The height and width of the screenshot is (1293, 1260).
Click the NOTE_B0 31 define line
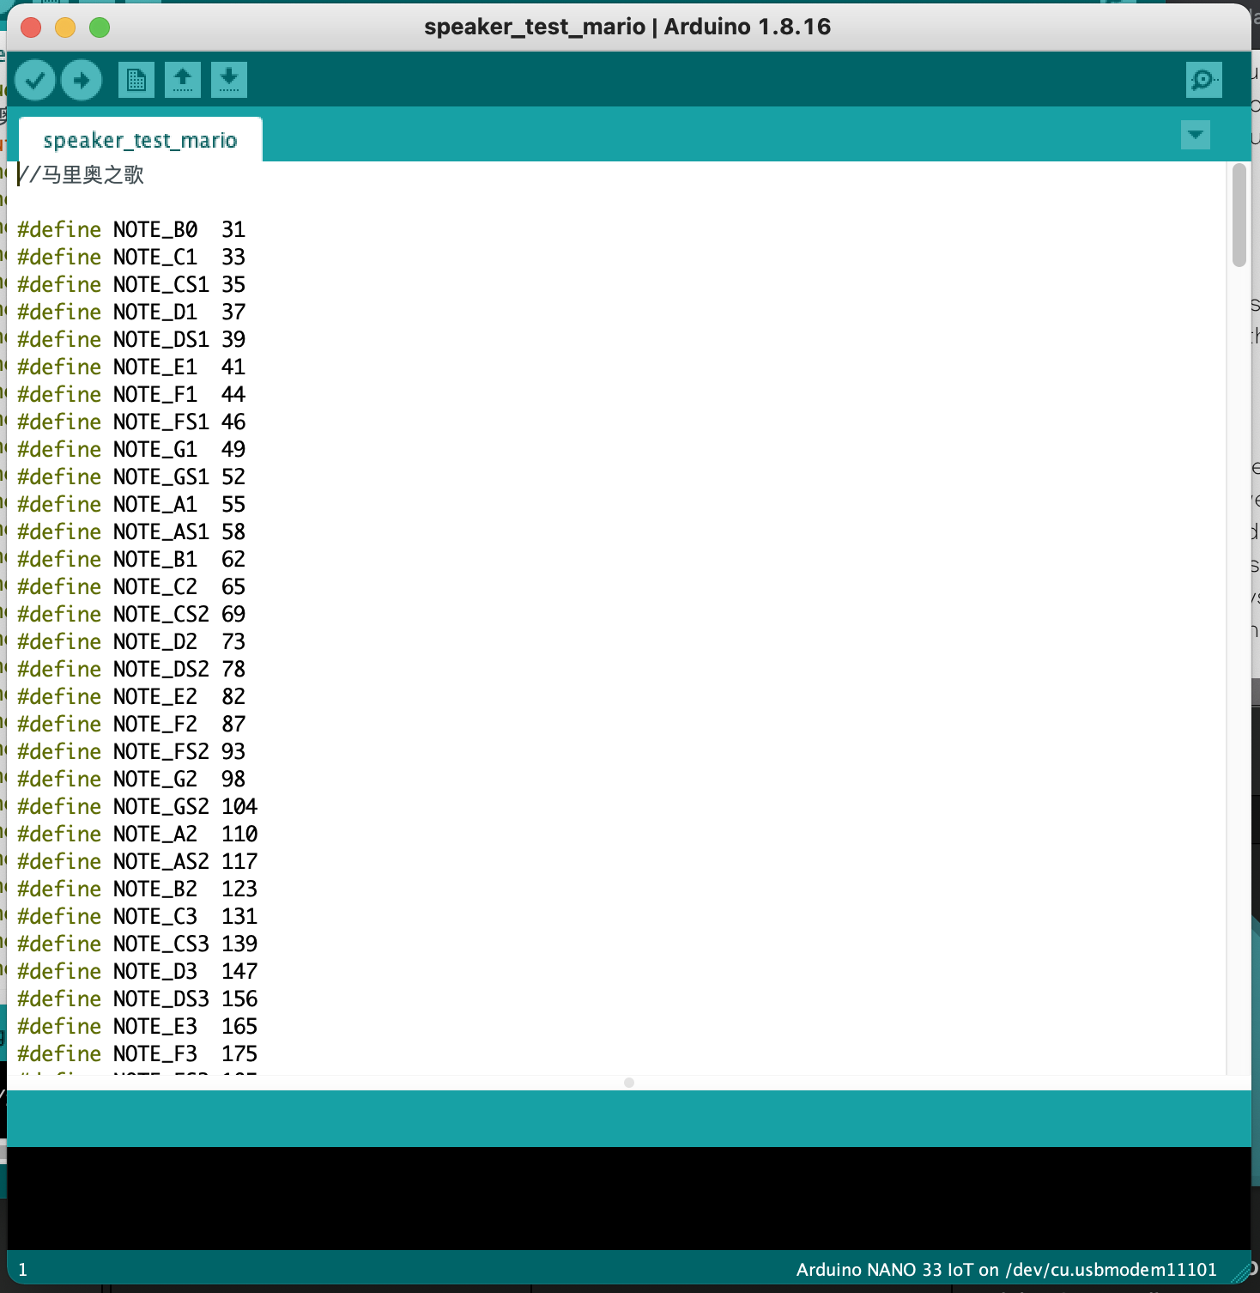point(131,229)
